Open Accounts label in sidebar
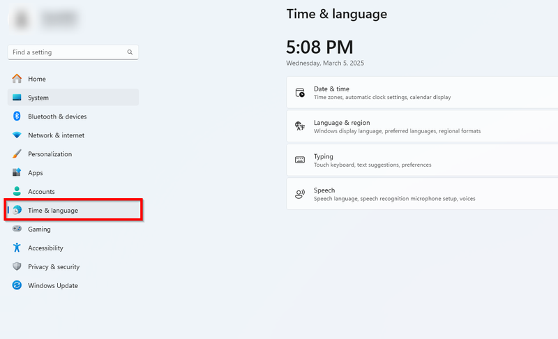 [41, 192]
